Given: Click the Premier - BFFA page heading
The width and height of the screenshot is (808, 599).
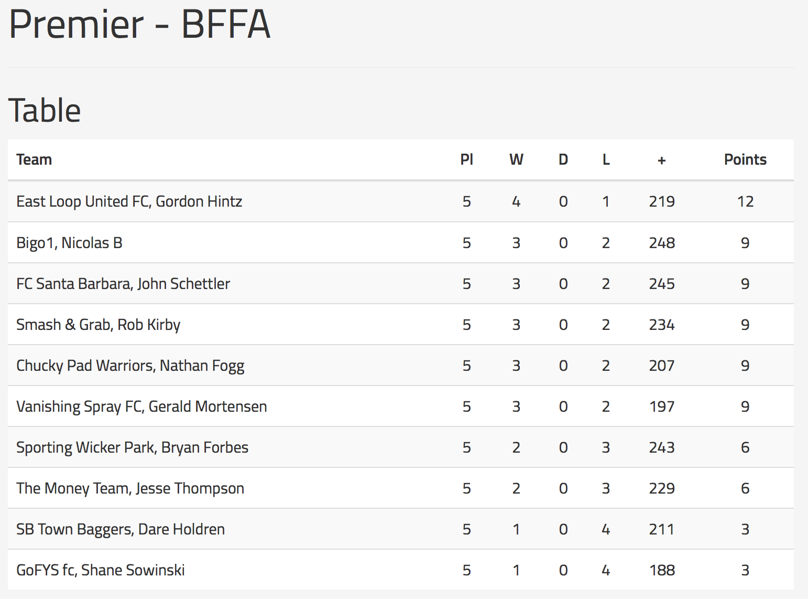Looking at the screenshot, I should point(140,24).
